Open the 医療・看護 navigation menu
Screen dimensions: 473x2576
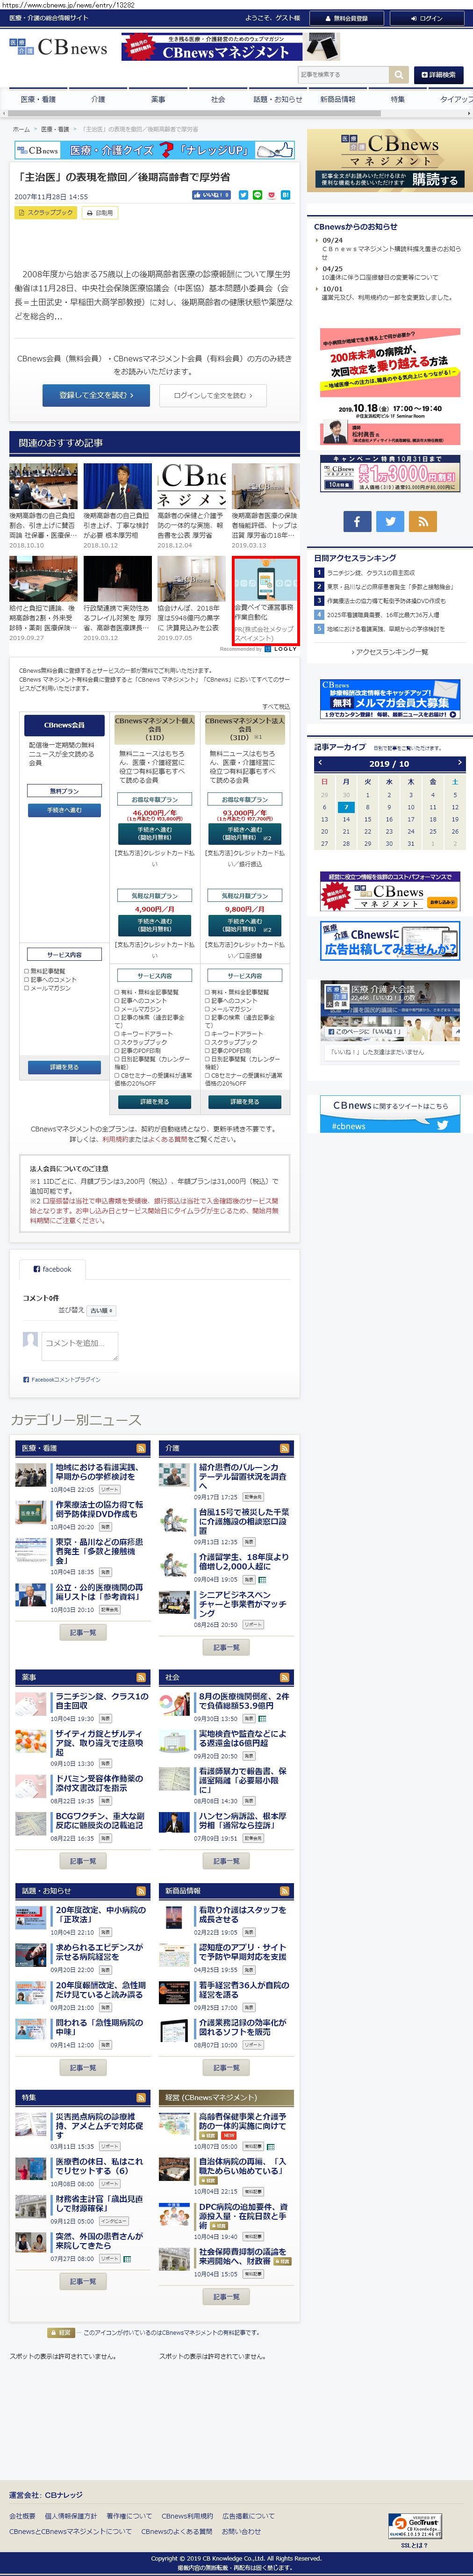tap(38, 100)
